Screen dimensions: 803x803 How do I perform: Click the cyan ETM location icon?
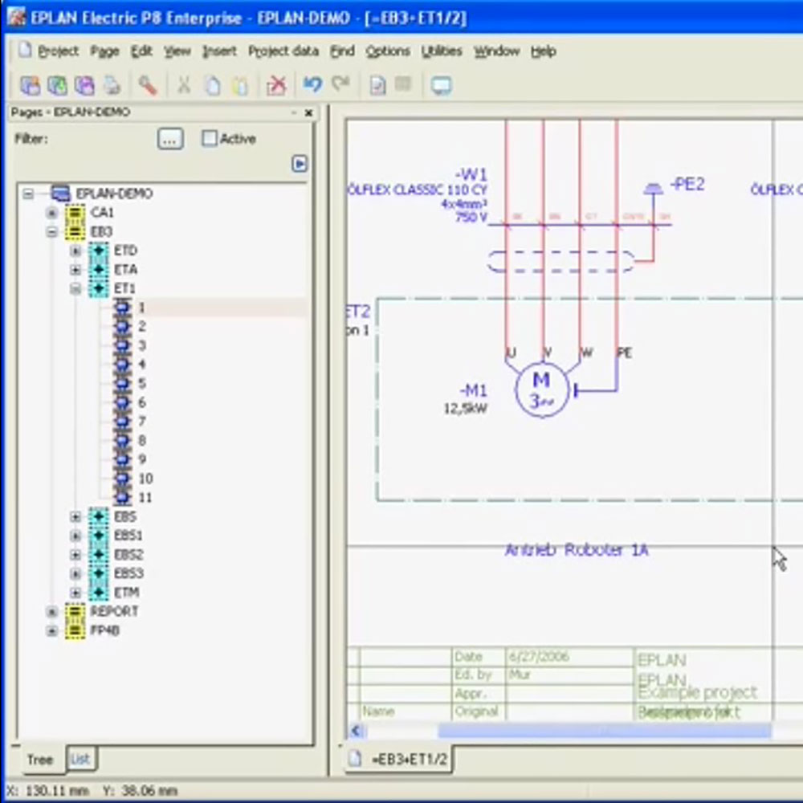point(98,593)
